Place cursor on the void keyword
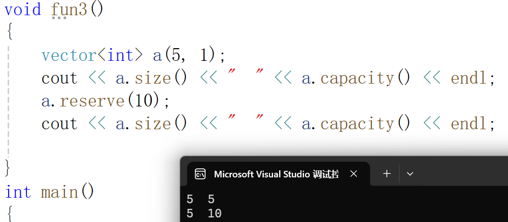Screen dimensions: 508x222 coord(23,9)
